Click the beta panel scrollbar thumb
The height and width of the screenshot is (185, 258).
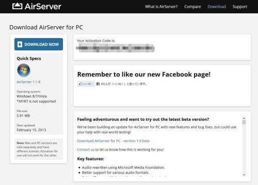pos(244,122)
